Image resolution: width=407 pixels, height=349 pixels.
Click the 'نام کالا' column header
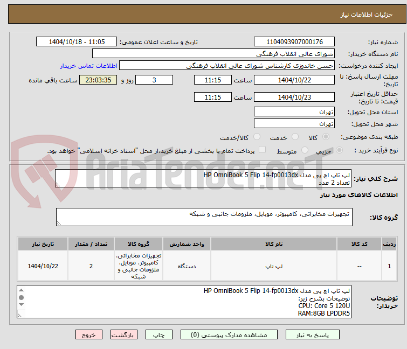tap(274, 244)
